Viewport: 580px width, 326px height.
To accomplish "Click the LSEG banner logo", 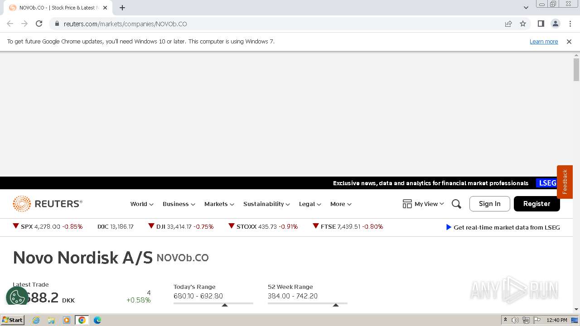I will point(547,183).
